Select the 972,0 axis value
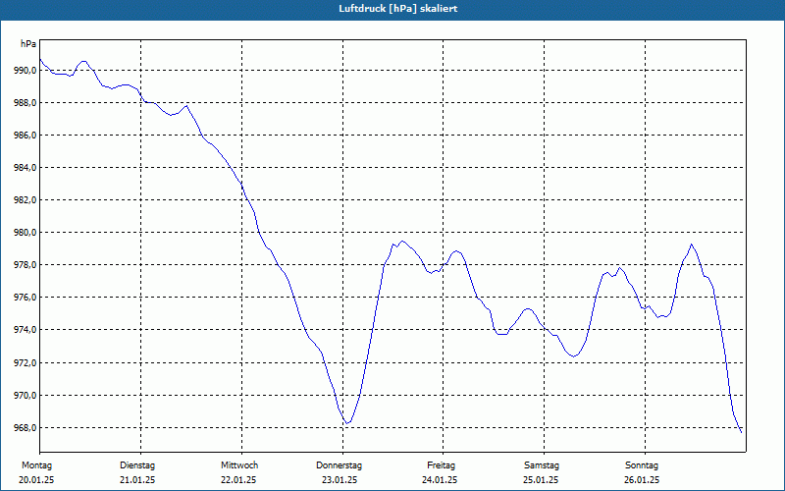Image resolution: width=785 pixels, height=491 pixels. pos(26,362)
